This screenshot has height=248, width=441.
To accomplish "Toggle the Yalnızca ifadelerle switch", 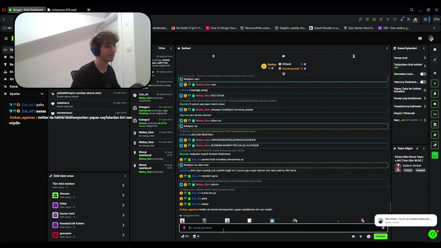I will pos(423,82).
